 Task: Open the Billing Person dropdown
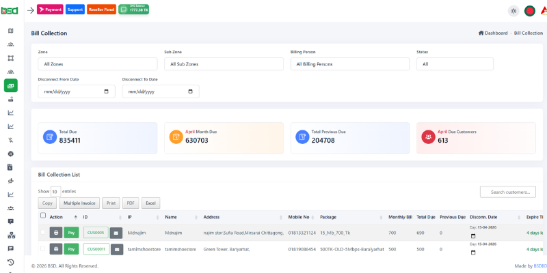pyautogui.click(x=349, y=63)
